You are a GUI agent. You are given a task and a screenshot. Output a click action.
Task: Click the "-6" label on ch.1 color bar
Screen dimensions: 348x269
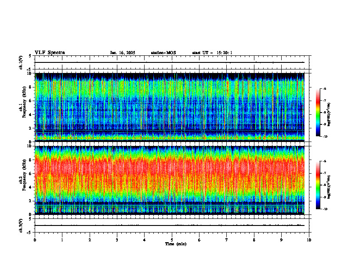[x=324, y=88]
